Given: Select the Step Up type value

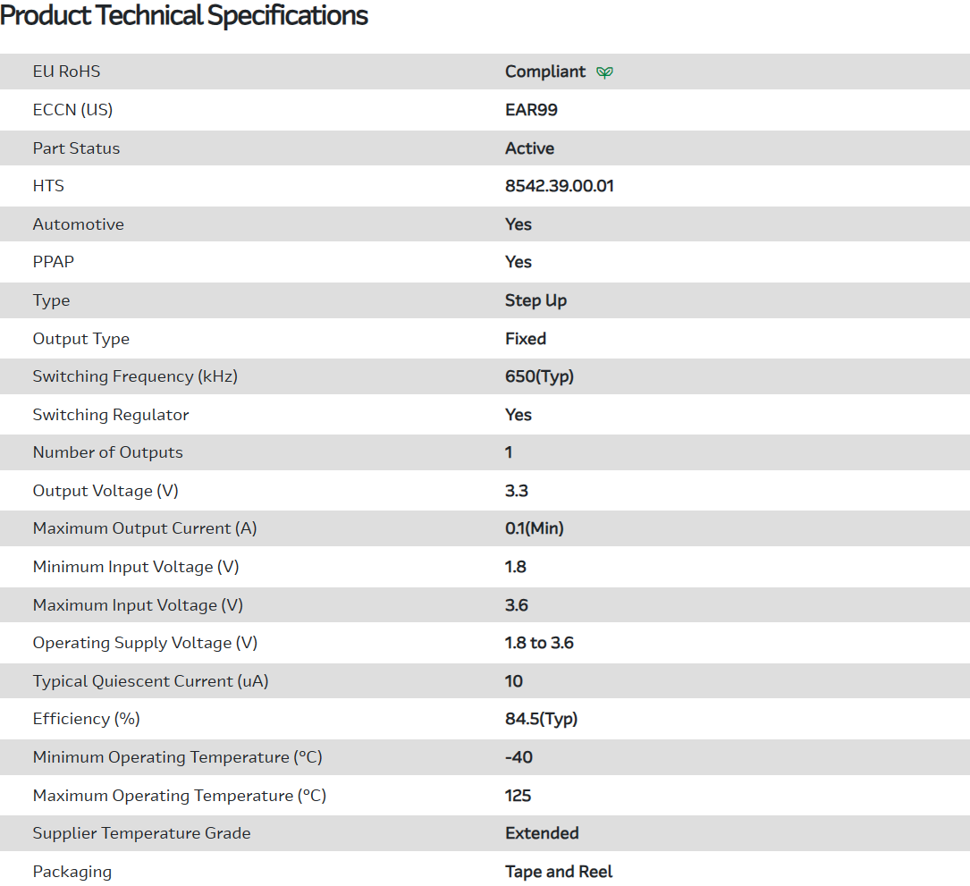Looking at the screenshot, I should click(536, 300).
